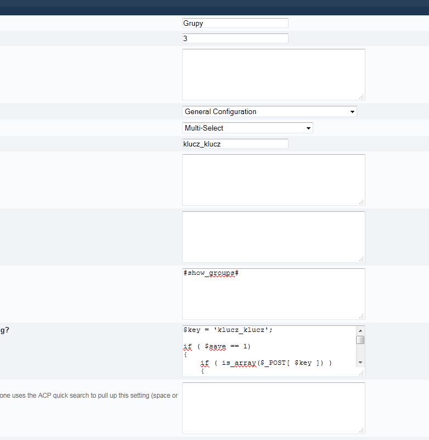Click the scrollbar thumb in PHP code box
The image size is (429, 440).
tap(360, 340)
